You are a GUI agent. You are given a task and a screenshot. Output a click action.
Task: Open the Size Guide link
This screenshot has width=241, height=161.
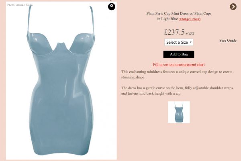pos(228,40)
